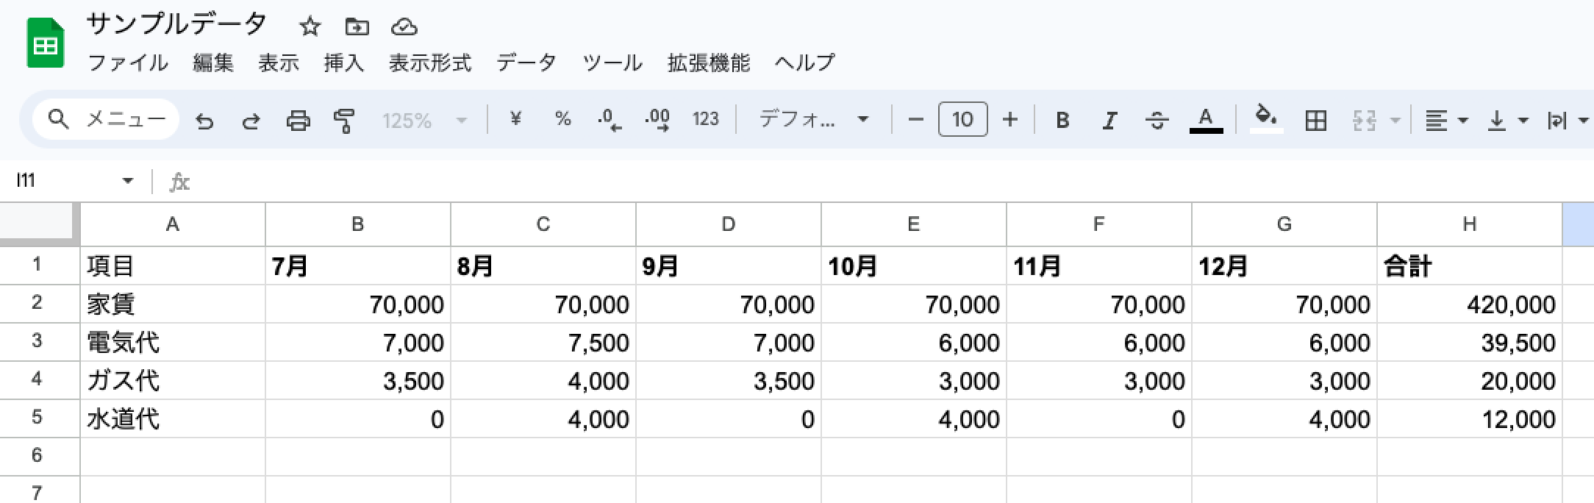
Task: Select column A header
Action: 173,224
